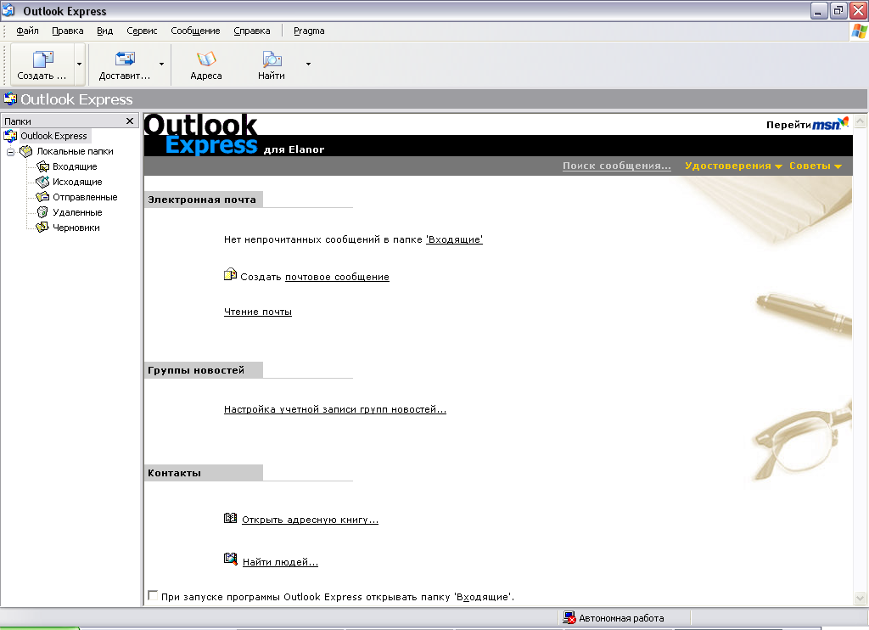Collapse the Локальные папки tree node

click(x=10, y=152)
